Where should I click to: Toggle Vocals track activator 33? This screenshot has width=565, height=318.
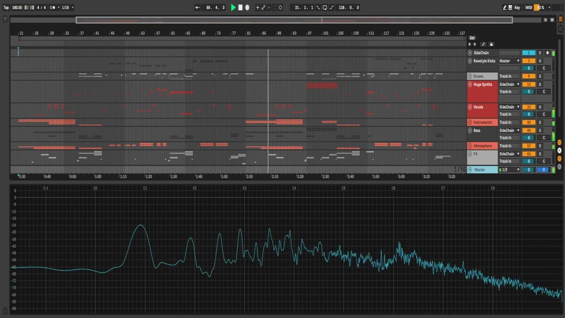tap(529, 107)
